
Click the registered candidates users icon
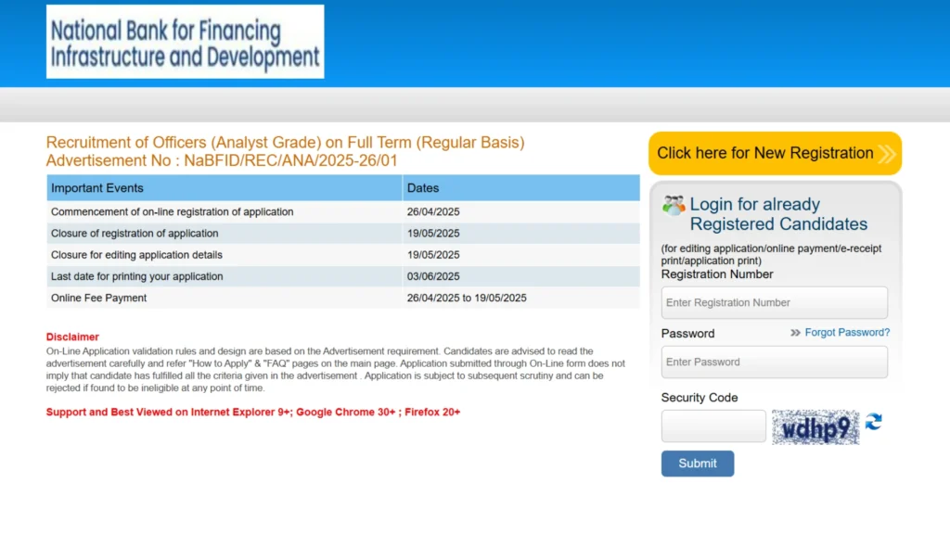[x=674, y=206]
